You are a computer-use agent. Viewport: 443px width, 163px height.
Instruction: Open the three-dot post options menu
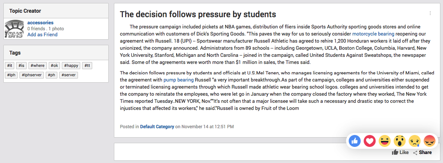(x=430, y=13)
